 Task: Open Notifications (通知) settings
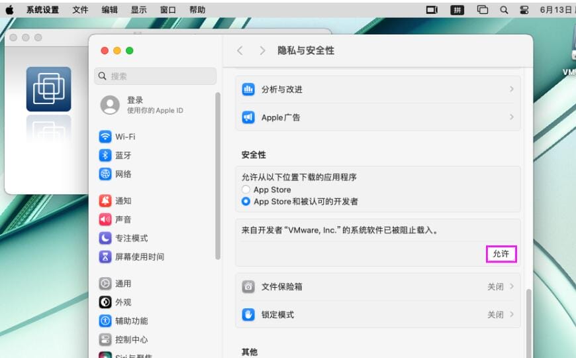point(123,201)
